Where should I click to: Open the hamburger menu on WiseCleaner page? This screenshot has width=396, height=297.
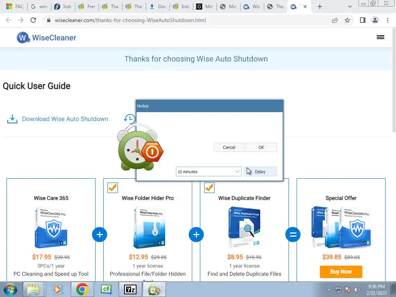381,37
